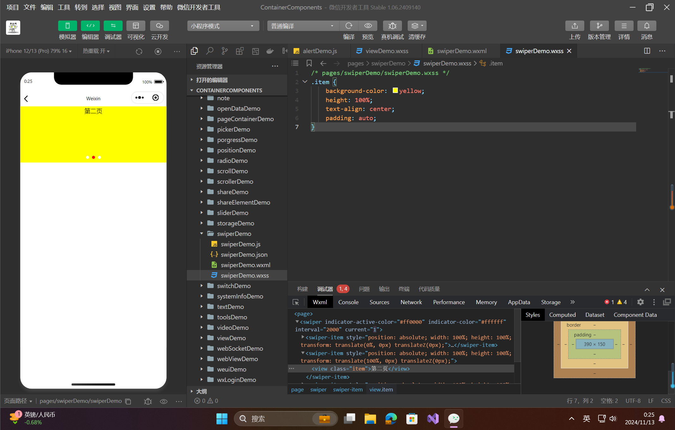This screenshot has width=675, height=430.
Task: Show more debugger tabs chevron
Action: [x=572, y=302]
